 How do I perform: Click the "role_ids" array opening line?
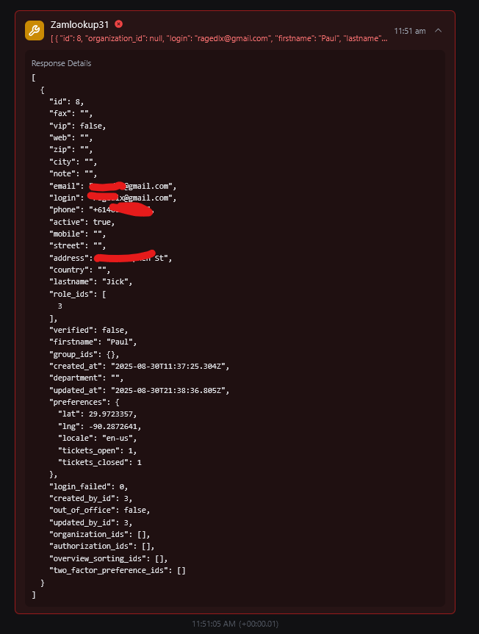pyautogui.click(x=78, y=294)
